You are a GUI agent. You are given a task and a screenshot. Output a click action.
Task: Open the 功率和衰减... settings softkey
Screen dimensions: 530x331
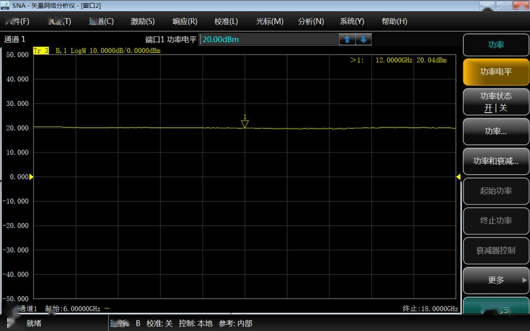pos(496,161)
